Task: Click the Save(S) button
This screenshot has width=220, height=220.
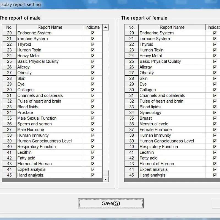Action: pyautogui.click(x=111, y=203)
